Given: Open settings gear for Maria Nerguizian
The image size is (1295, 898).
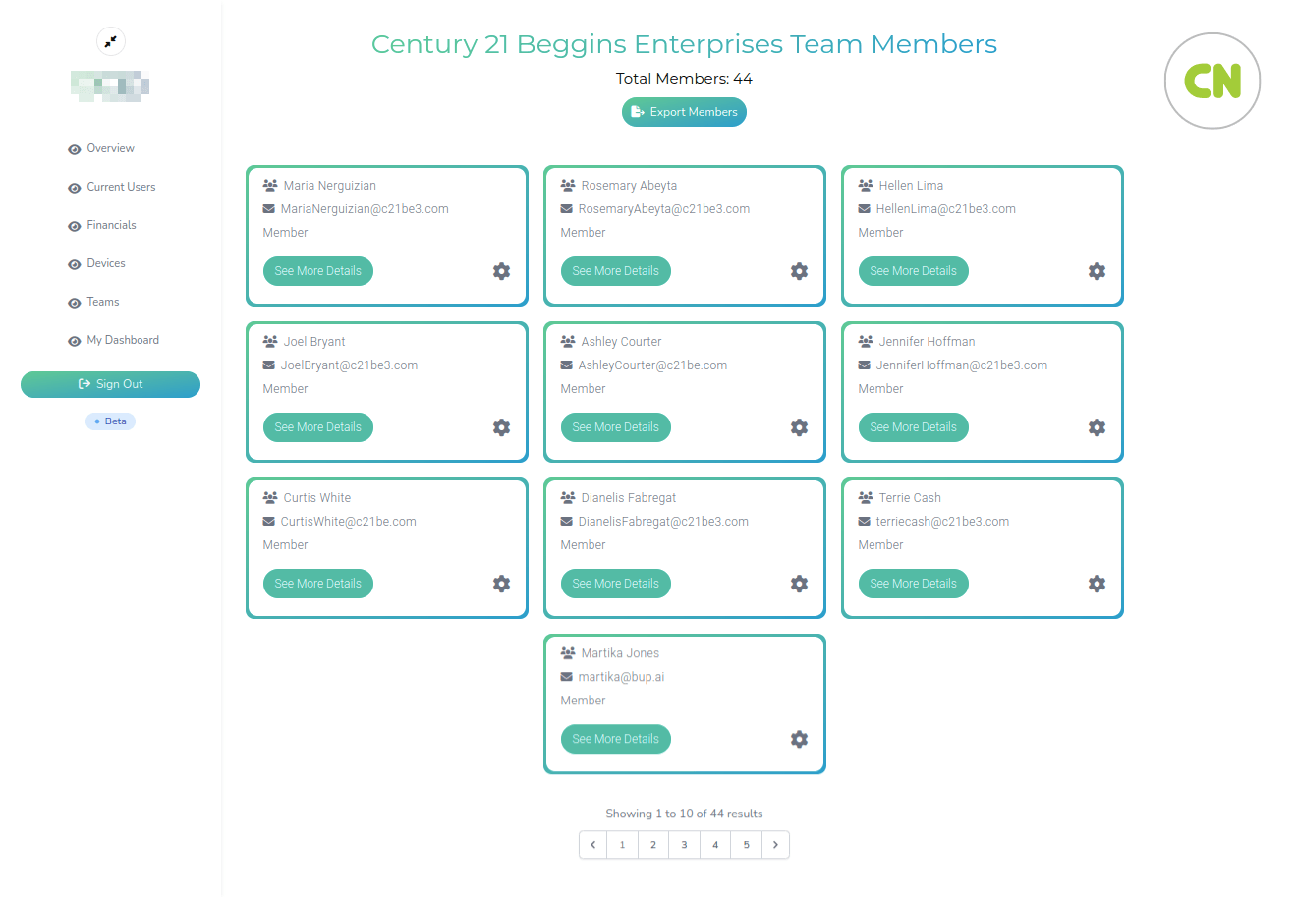Looking at the screenshot, I should pyautogui.click(x=501, y=271).
